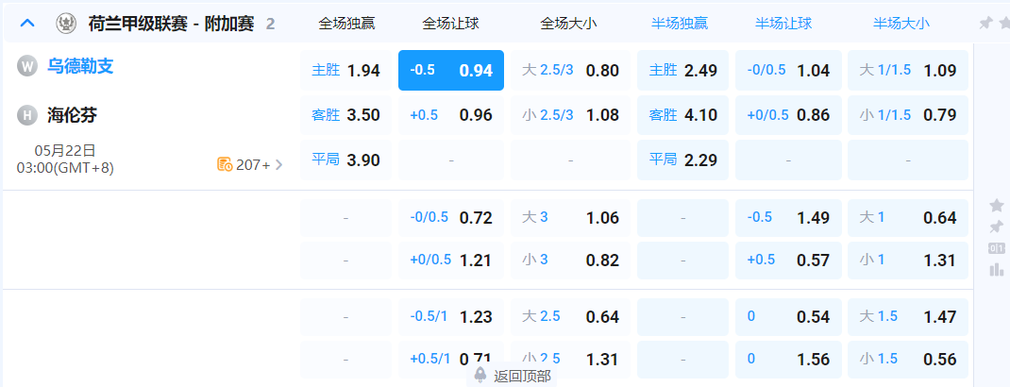Click the coin icon next to 207+
The height and width of the screenshot is (387, 1010).
(224, 164)
